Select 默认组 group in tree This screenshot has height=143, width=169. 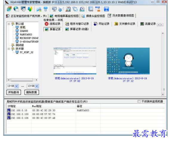(20, 24)
